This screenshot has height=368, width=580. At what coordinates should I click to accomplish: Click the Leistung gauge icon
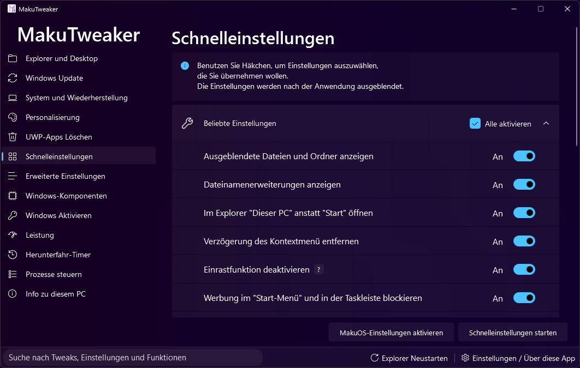click(x=13, y=235)
